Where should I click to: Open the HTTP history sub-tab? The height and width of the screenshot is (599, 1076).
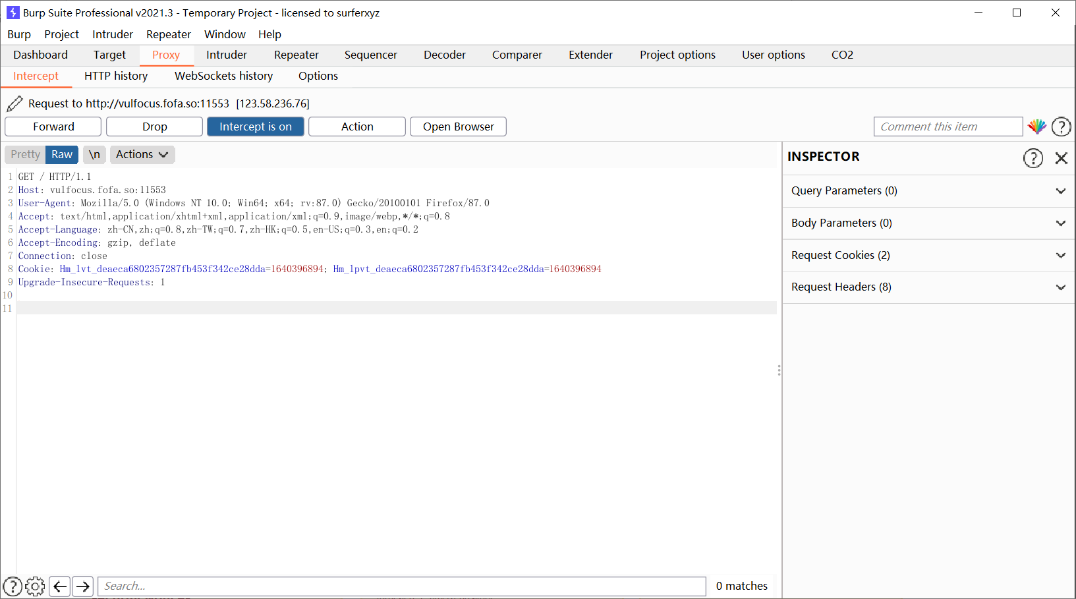coord(116,76)
